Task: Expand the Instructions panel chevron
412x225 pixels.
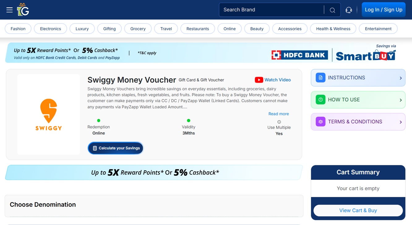Action: [401, 78]
